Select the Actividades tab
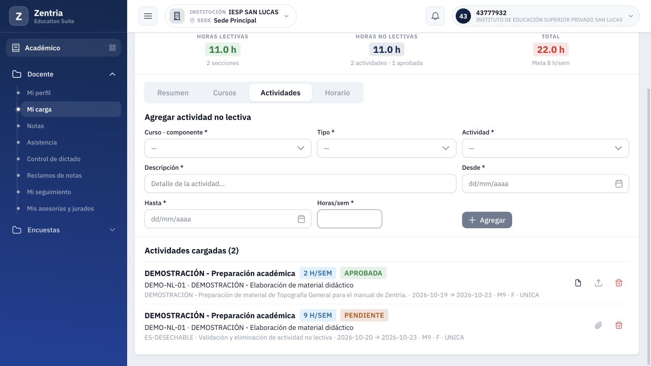This screenshot has height=366, width=651. [x=280, y=93]
